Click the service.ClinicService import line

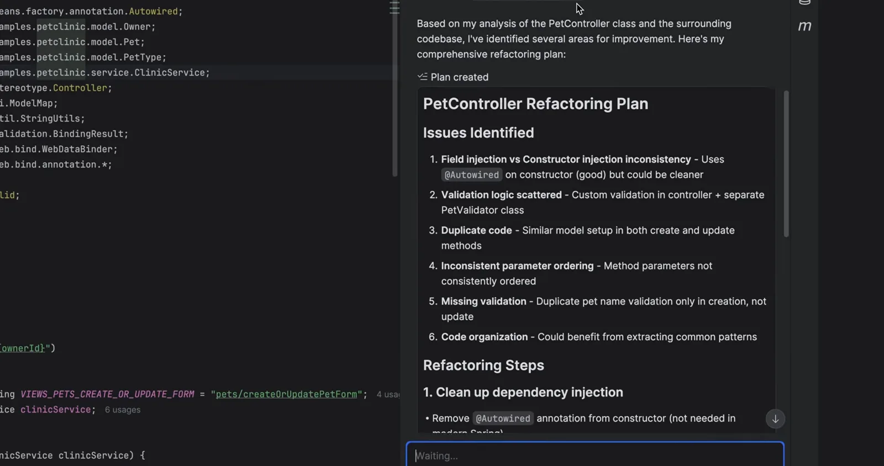pyautogui.click(x=105, y=73)
